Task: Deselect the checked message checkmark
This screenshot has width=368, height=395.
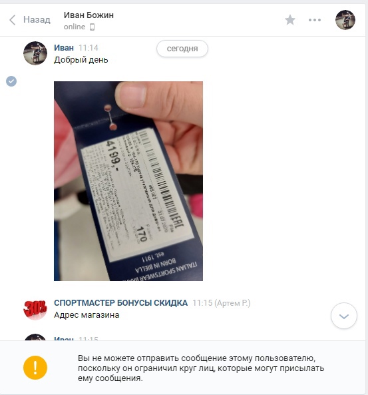Action: [x=11, y=81]
